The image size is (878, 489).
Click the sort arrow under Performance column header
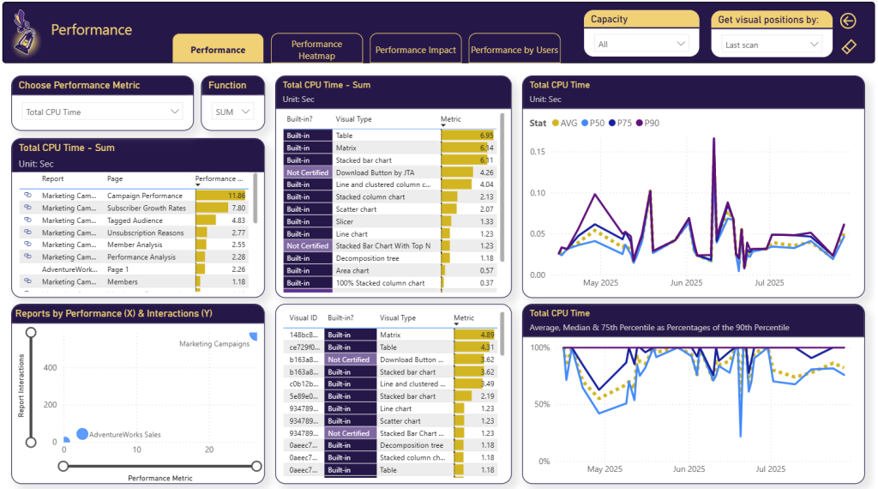(x=198, y=185)
